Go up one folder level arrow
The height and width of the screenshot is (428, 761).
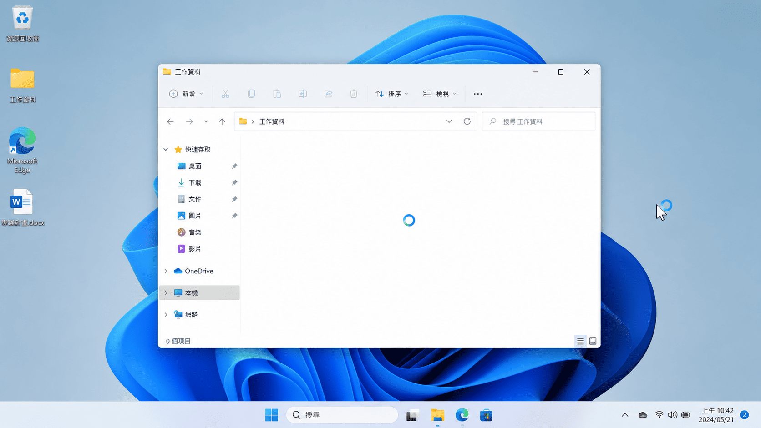tap(222, 121)
